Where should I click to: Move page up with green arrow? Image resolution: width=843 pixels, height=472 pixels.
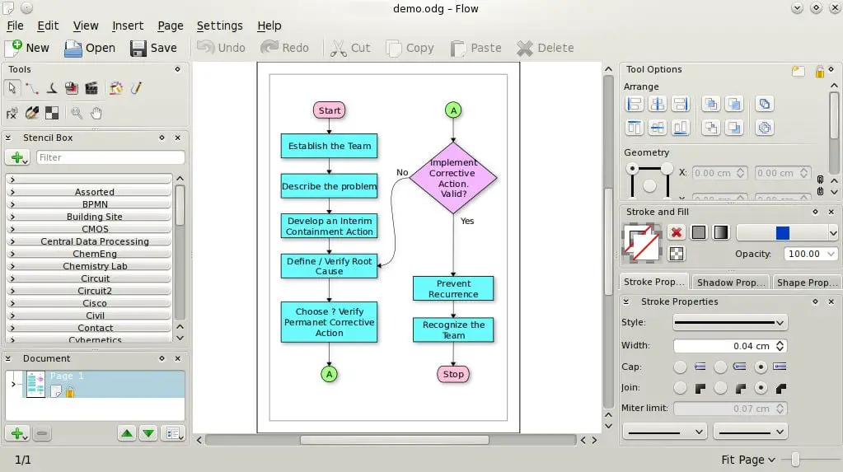pos(127,433)
